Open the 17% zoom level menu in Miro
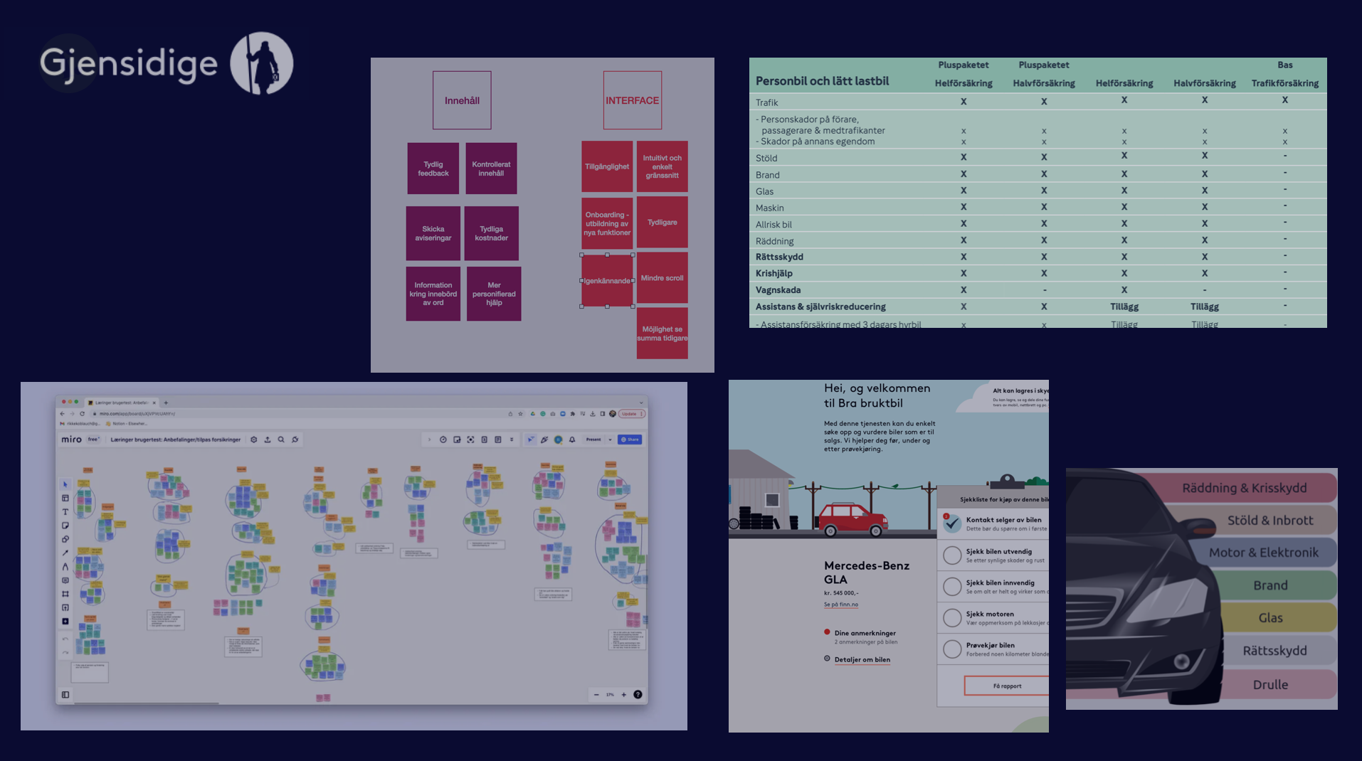The height and width of the screenshot is (761, 1362). (x=610, y=694)
